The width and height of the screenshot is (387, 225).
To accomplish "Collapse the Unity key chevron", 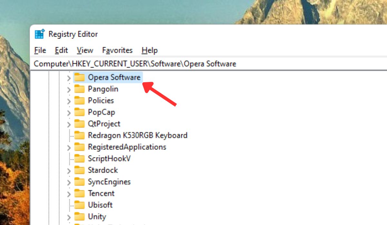I will click(x=69, y=216).
